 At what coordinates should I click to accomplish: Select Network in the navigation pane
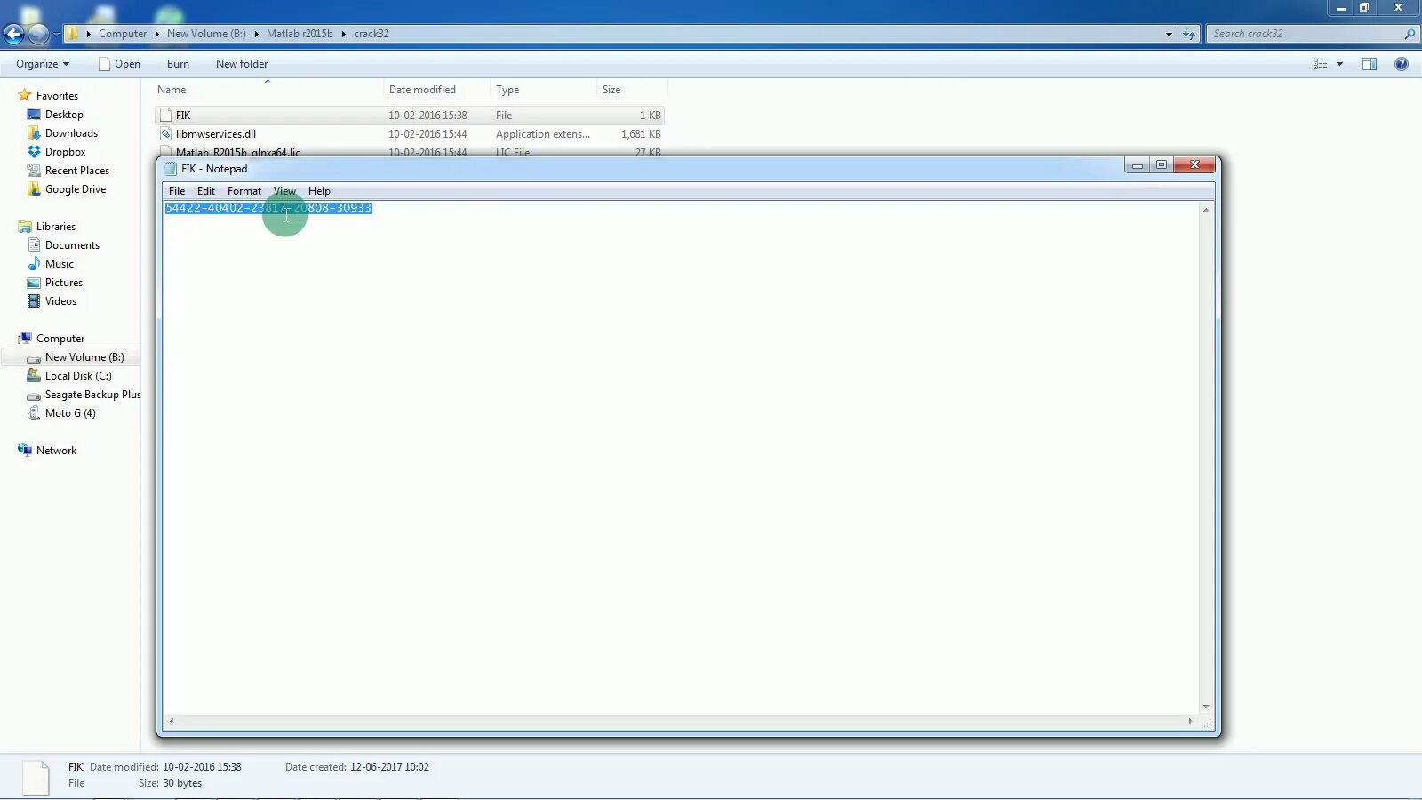[56, 451]
